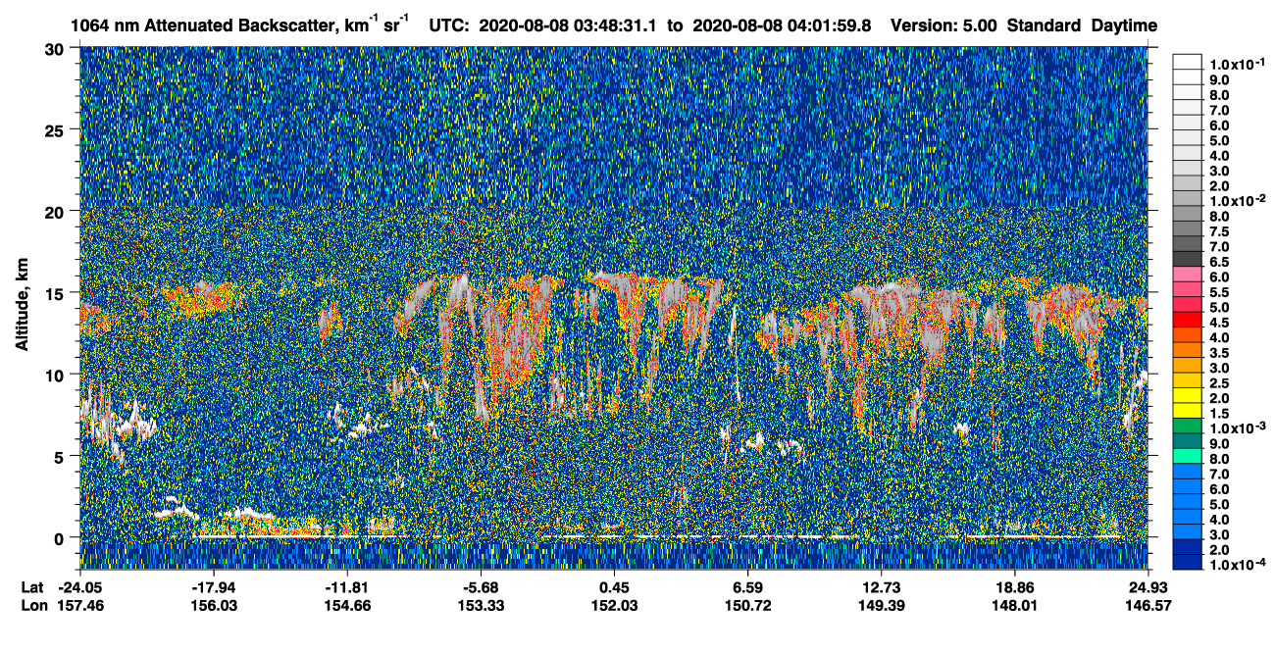Select end time '2020-08-08 04:01:59.8'
The image size is (1275, 654).
tap(784, 25)
